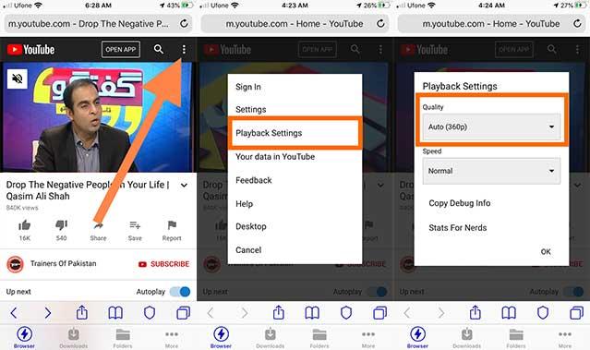The width and height of the screenshot is (590, 350).
Task: Go forward in the left phone browser
Action: [x=48, y=313]
